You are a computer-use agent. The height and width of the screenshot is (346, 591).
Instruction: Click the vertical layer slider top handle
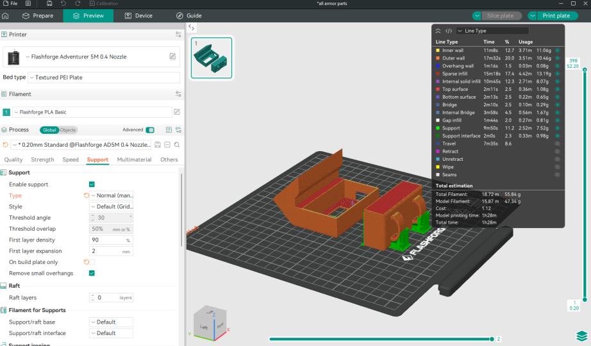pyautogui.click(x=585, y=70)
